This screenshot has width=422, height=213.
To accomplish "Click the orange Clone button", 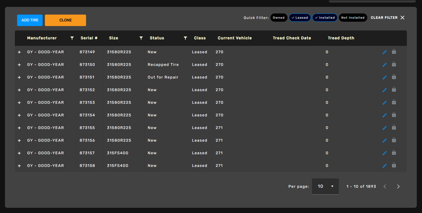I will (65, 20).
